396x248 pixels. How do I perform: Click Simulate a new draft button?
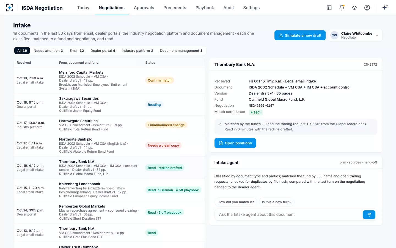pos(300,35)
